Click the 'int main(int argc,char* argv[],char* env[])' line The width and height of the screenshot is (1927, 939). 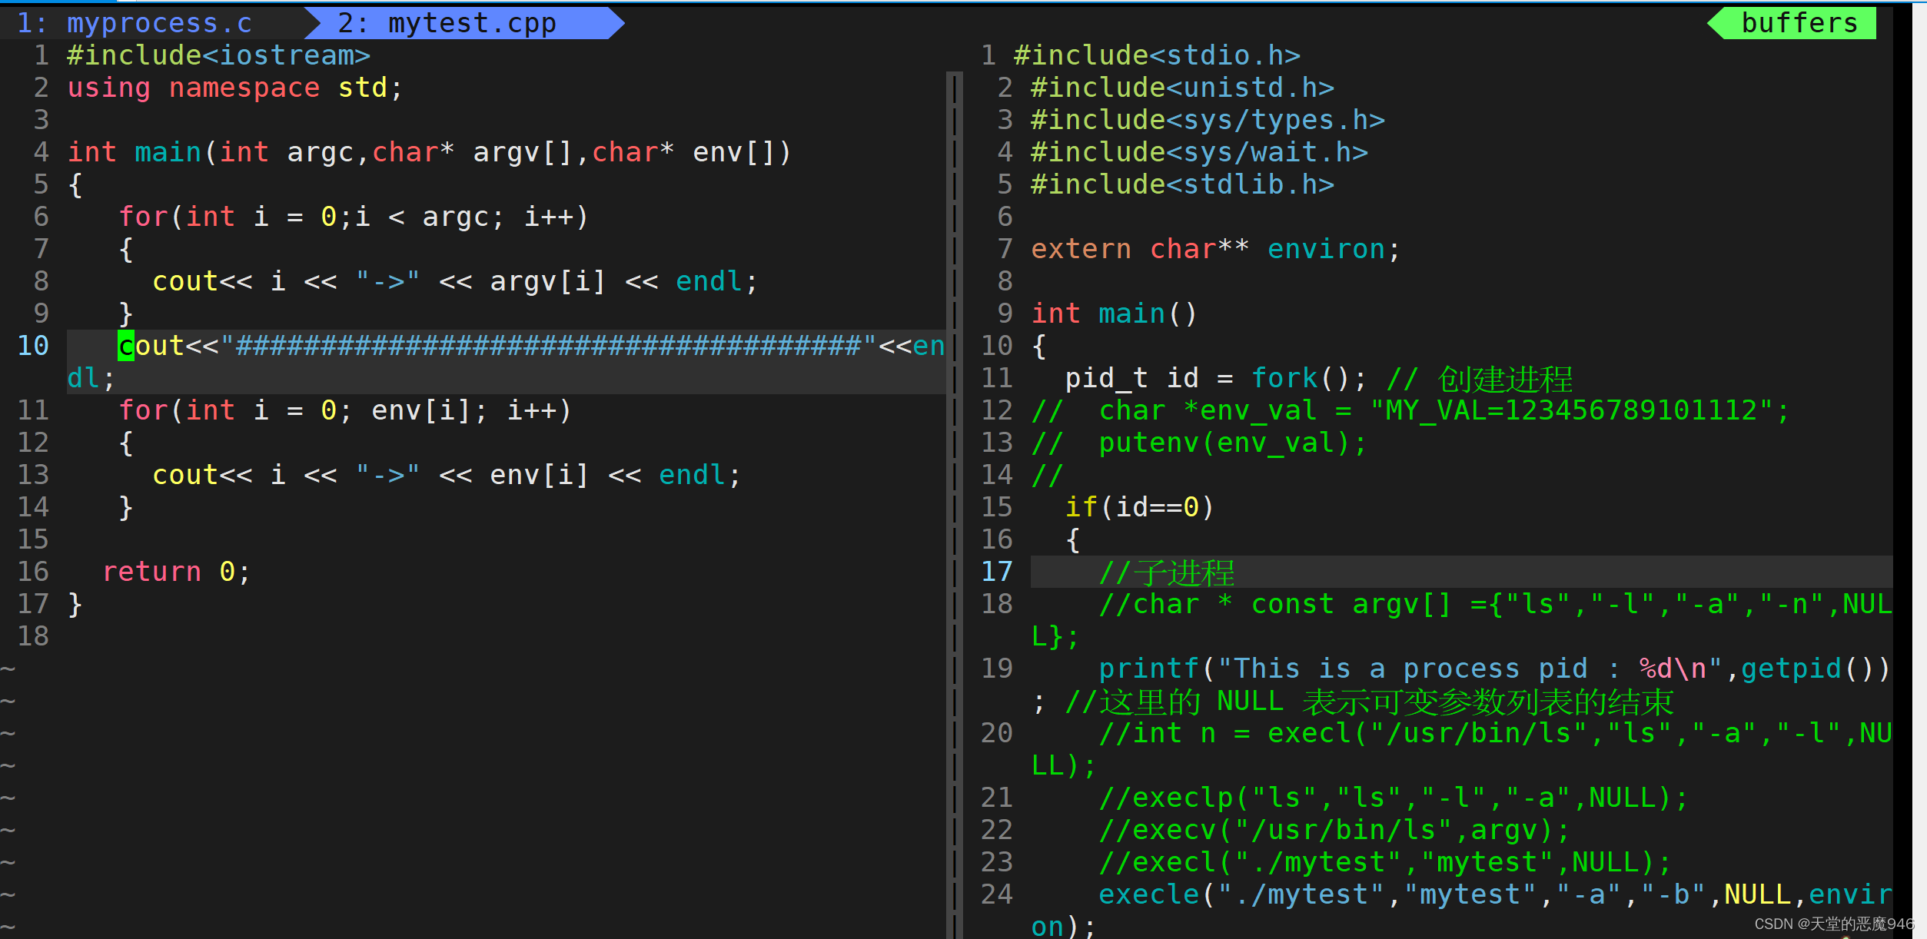(430, 152)
